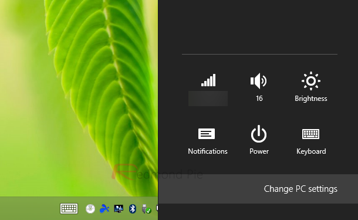This screenshot has height=220, width=358.
Task: Click the blue splash tray icon
Action: coord(104,209)
